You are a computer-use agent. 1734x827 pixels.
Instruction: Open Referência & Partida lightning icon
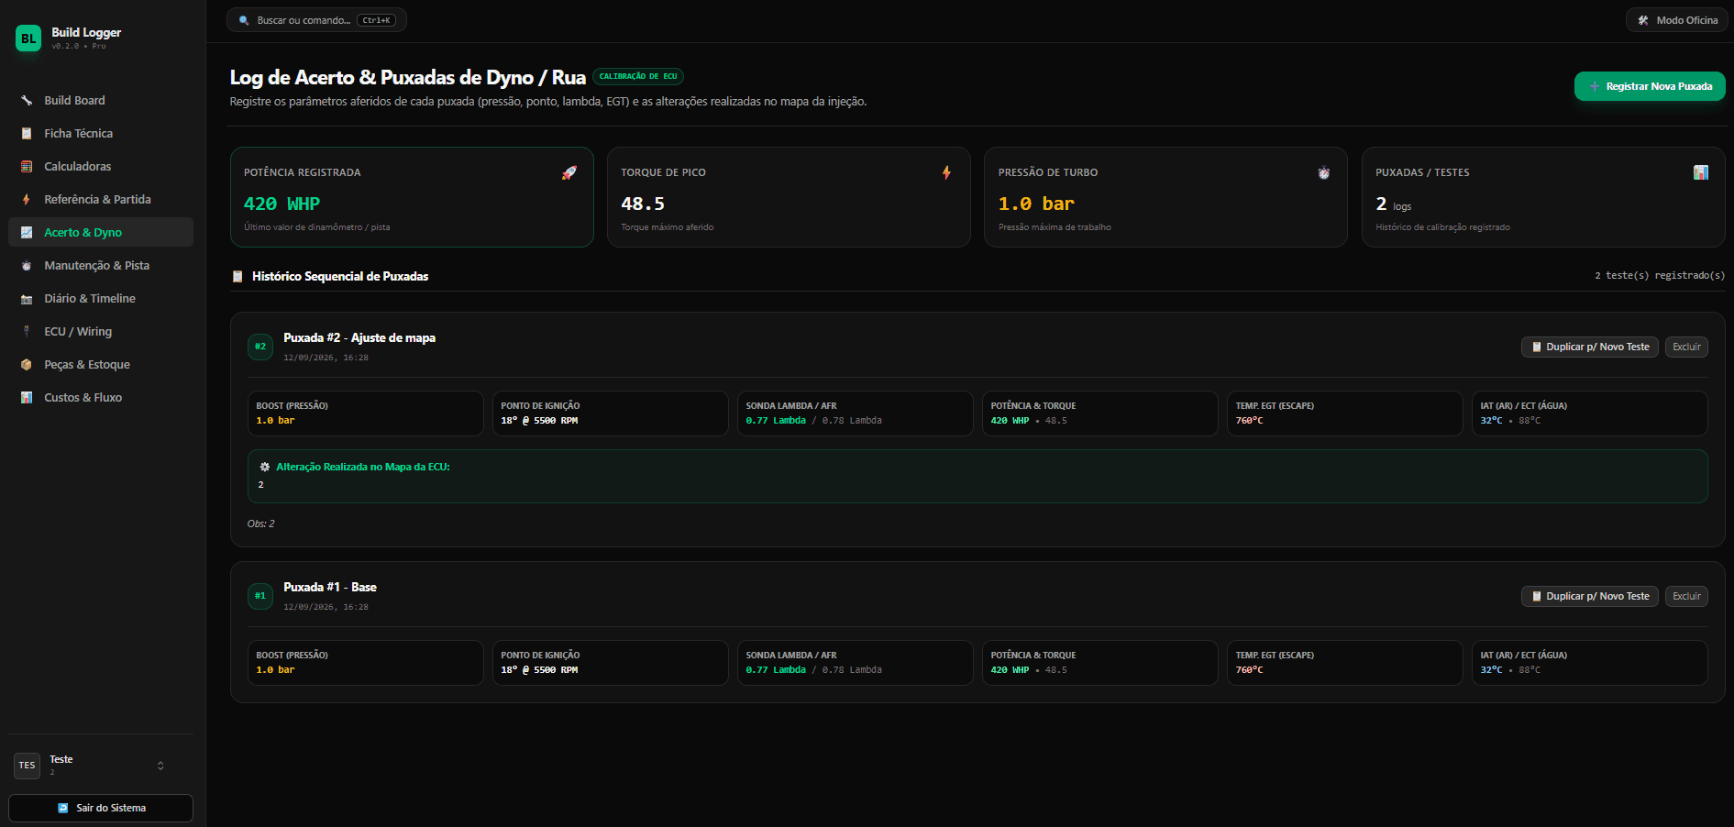click(x=27, y=200)
